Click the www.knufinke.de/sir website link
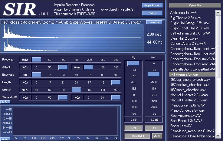This screenshot has width=223, height=141. pyautogui.click(x=118, y=9)
